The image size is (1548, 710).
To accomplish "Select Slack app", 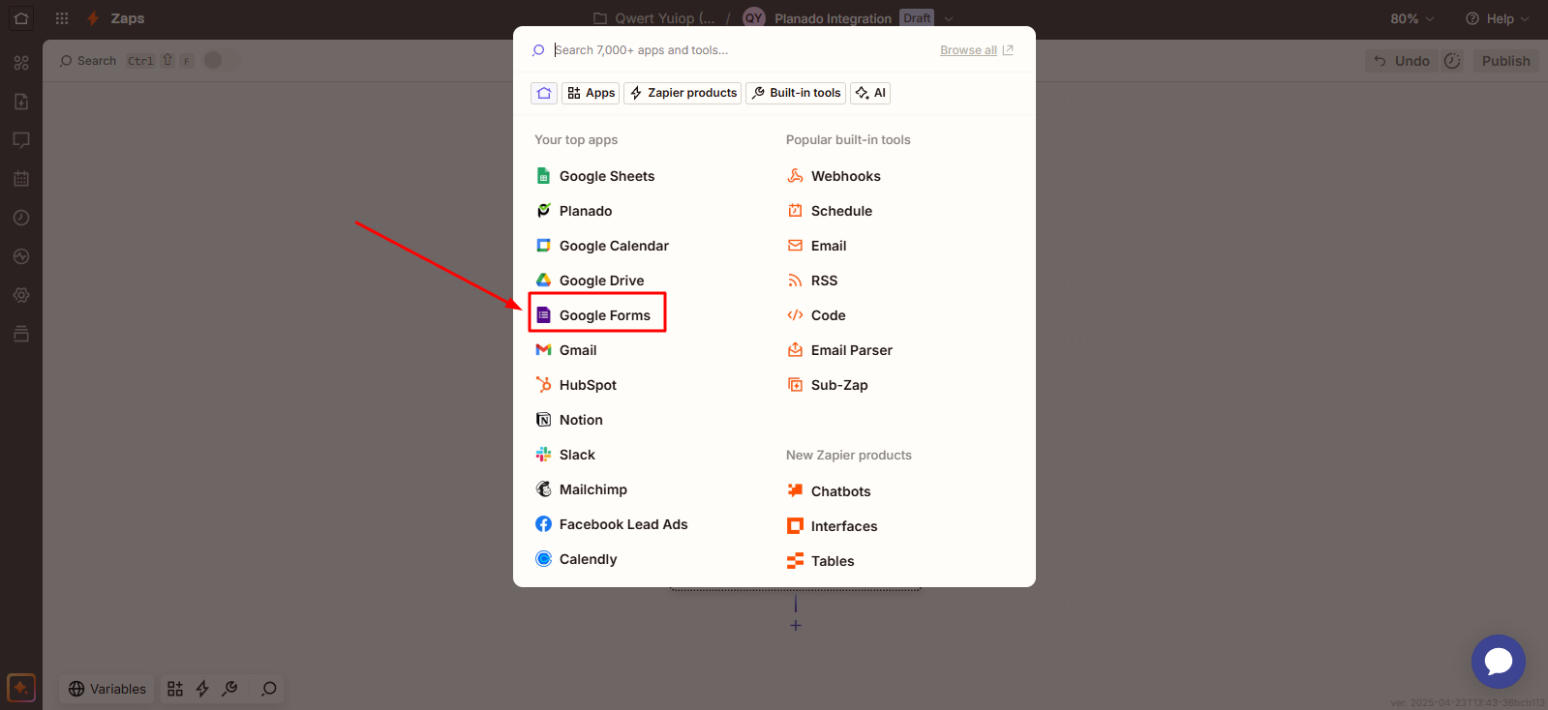I will click(565, 455).
